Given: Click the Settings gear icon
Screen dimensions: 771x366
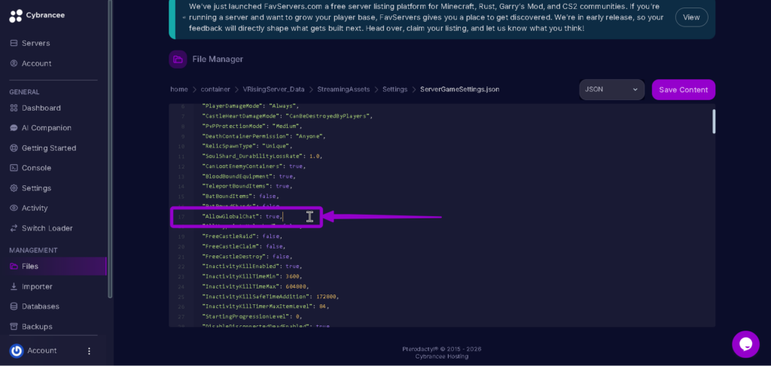Looking at the screenshot, I should (14, 188).
